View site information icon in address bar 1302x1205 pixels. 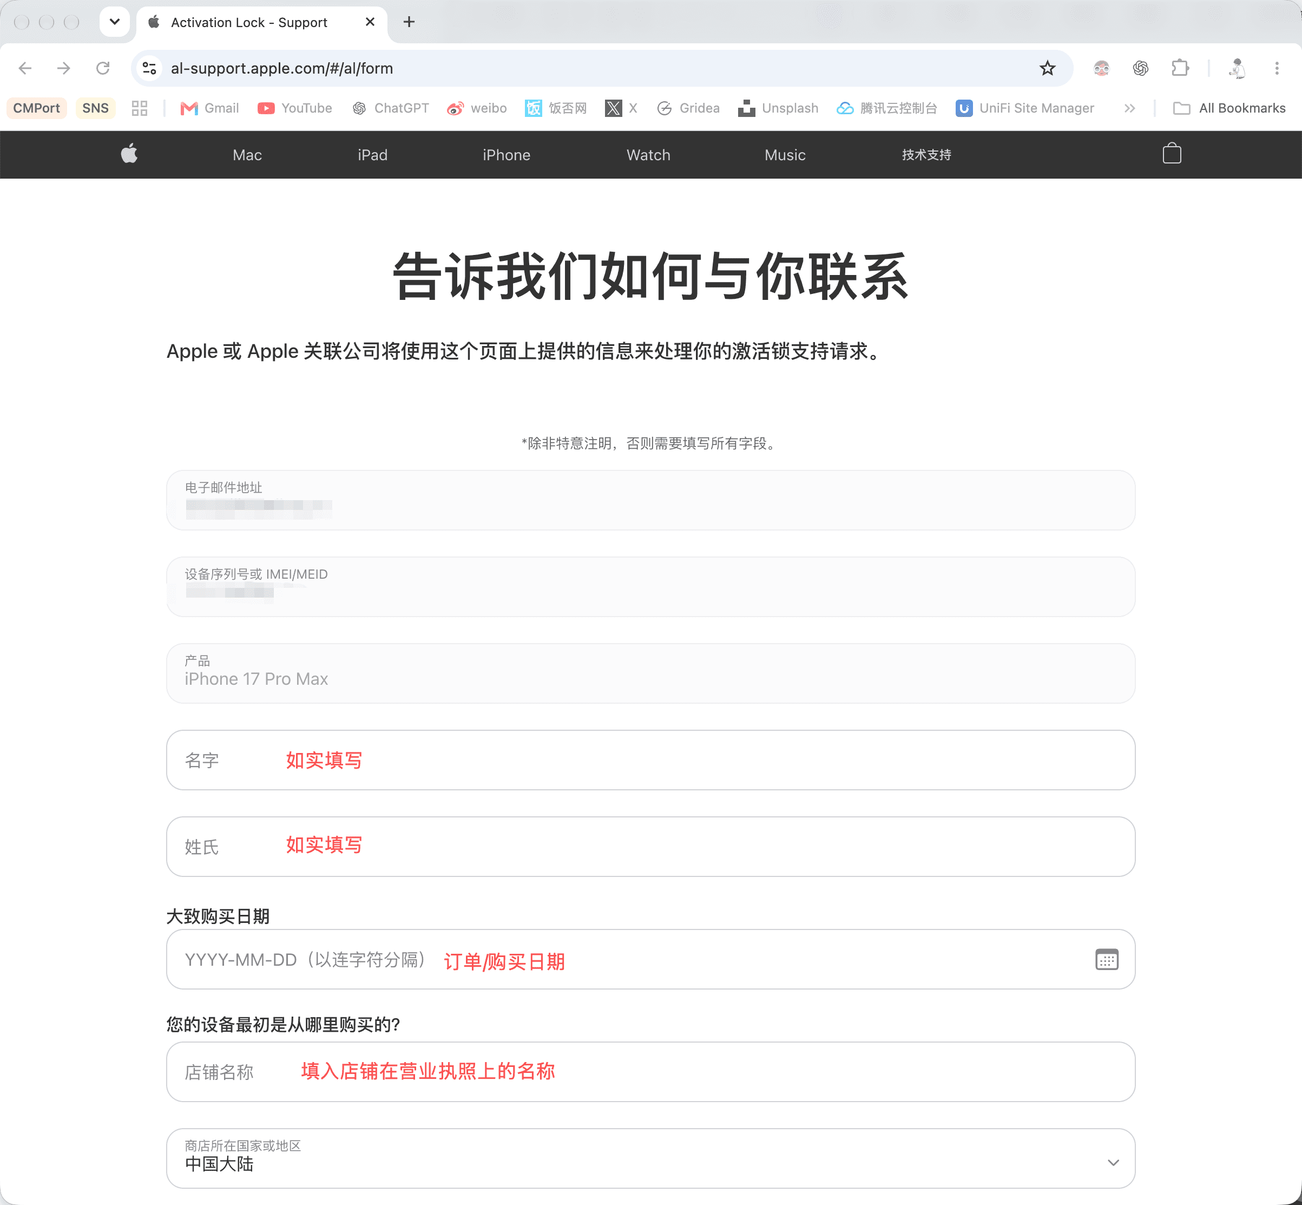tap(149, 68)
